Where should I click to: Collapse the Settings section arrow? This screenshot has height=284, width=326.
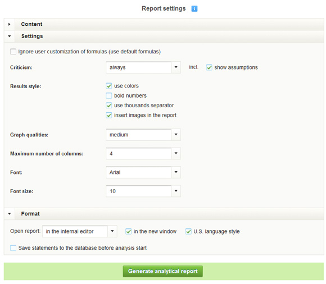[10, 36]
